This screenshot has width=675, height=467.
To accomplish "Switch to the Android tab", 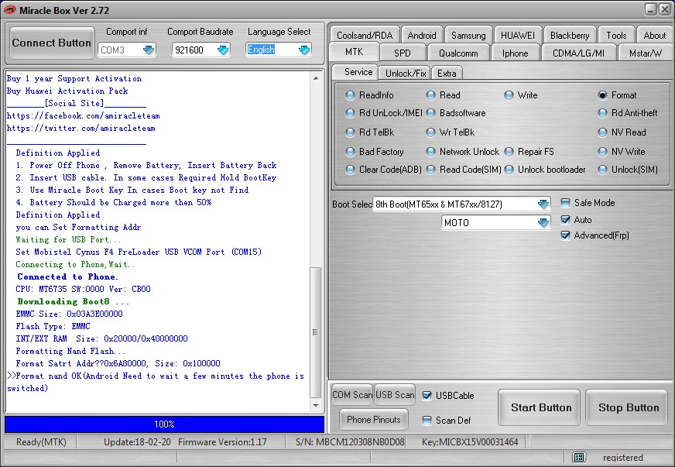I will [x=422, y=36].
